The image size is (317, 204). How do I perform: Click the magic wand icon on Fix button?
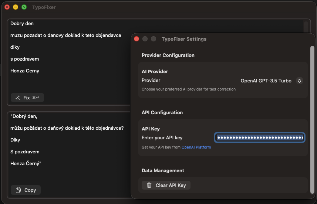point(18,98)
